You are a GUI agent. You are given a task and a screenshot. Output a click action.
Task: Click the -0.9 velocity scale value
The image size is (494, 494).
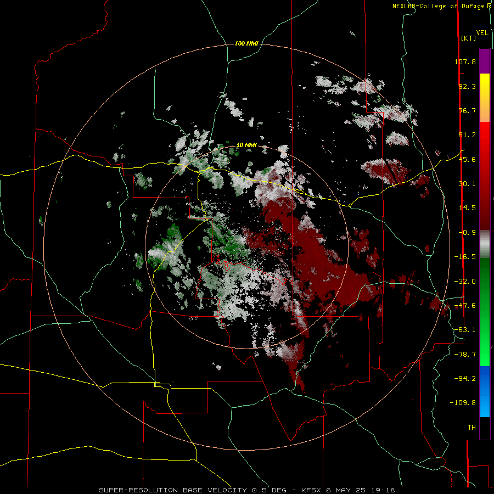pyautogui.click(x=467, y=233)
